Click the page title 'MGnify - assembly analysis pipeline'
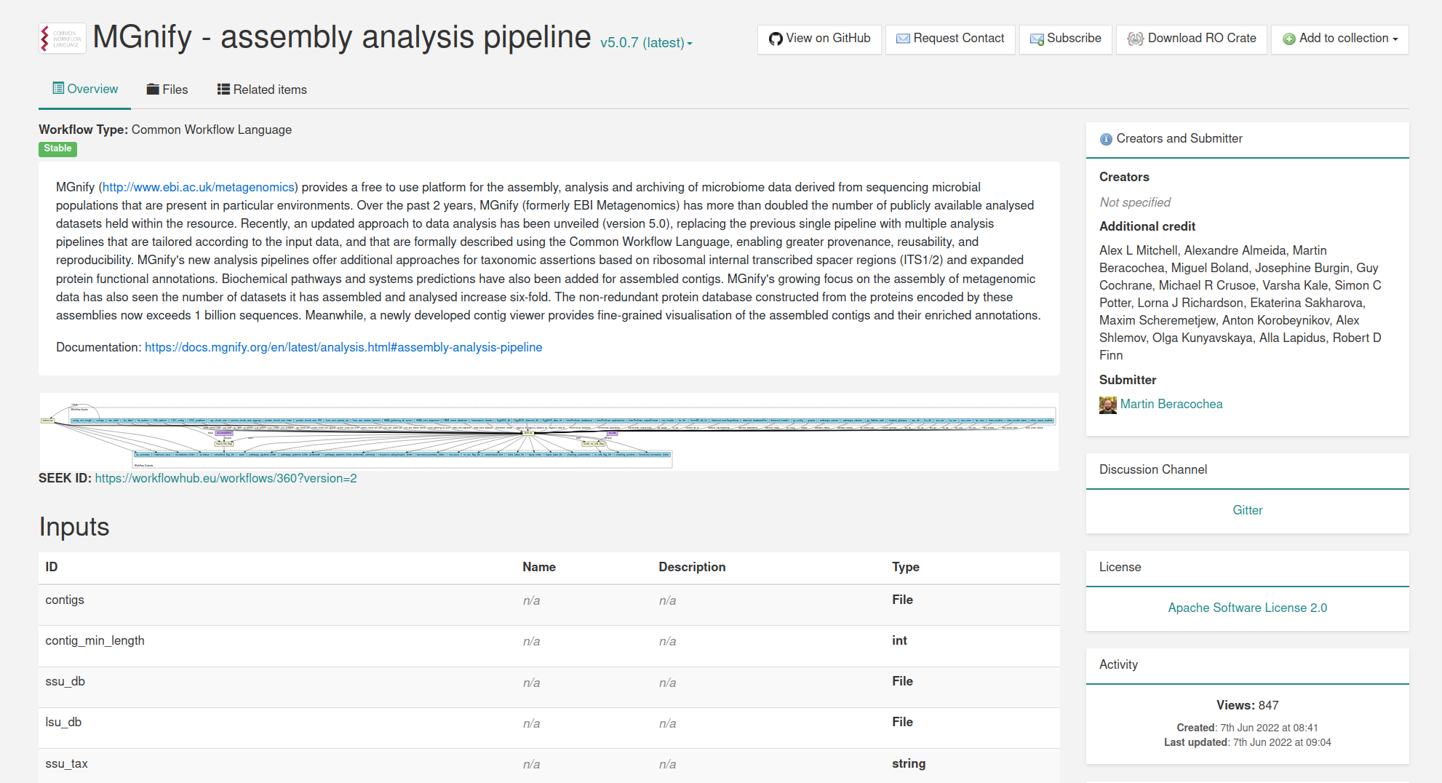1442x783 pixels. coord(342,36)
